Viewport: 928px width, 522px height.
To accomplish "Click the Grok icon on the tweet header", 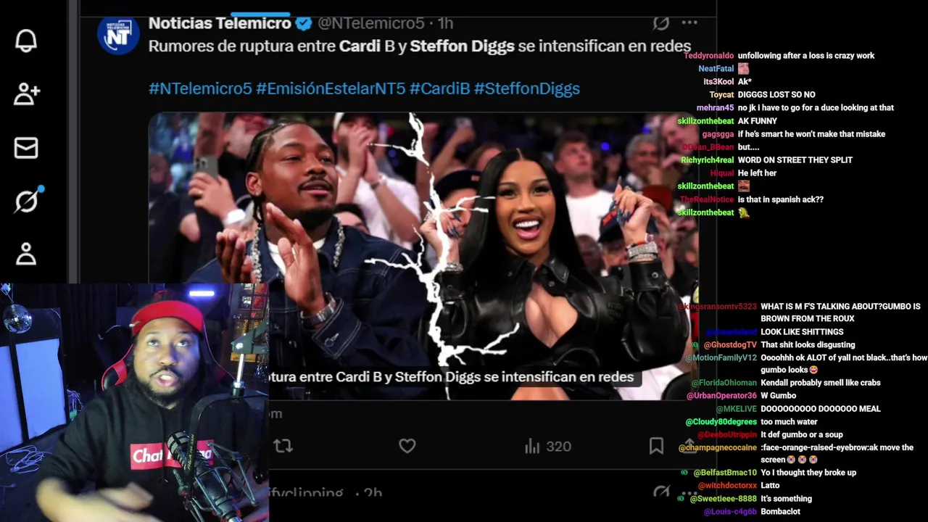I will (660, 22).
